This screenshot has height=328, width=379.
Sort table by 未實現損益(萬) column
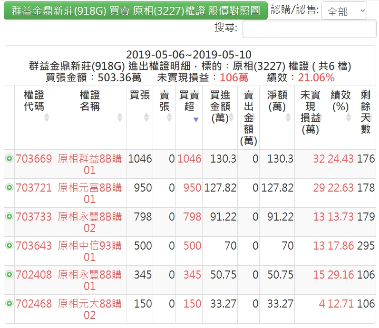pyautogui.click(x=310, y=112)
